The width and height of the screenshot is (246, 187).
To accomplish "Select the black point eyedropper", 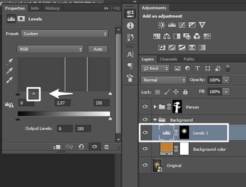I will click(x=9, y=61).
